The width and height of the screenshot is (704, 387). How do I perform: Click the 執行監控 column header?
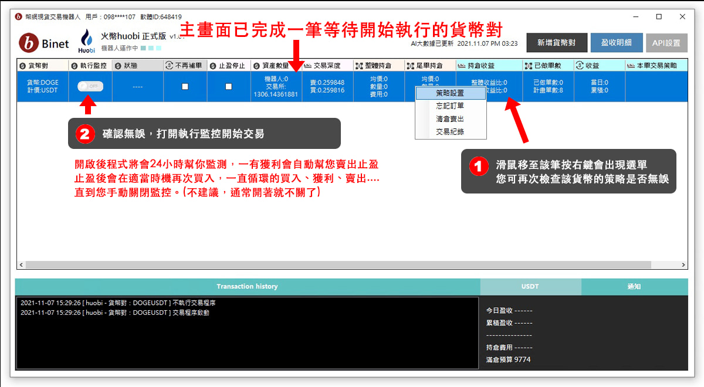pos(90,65)
